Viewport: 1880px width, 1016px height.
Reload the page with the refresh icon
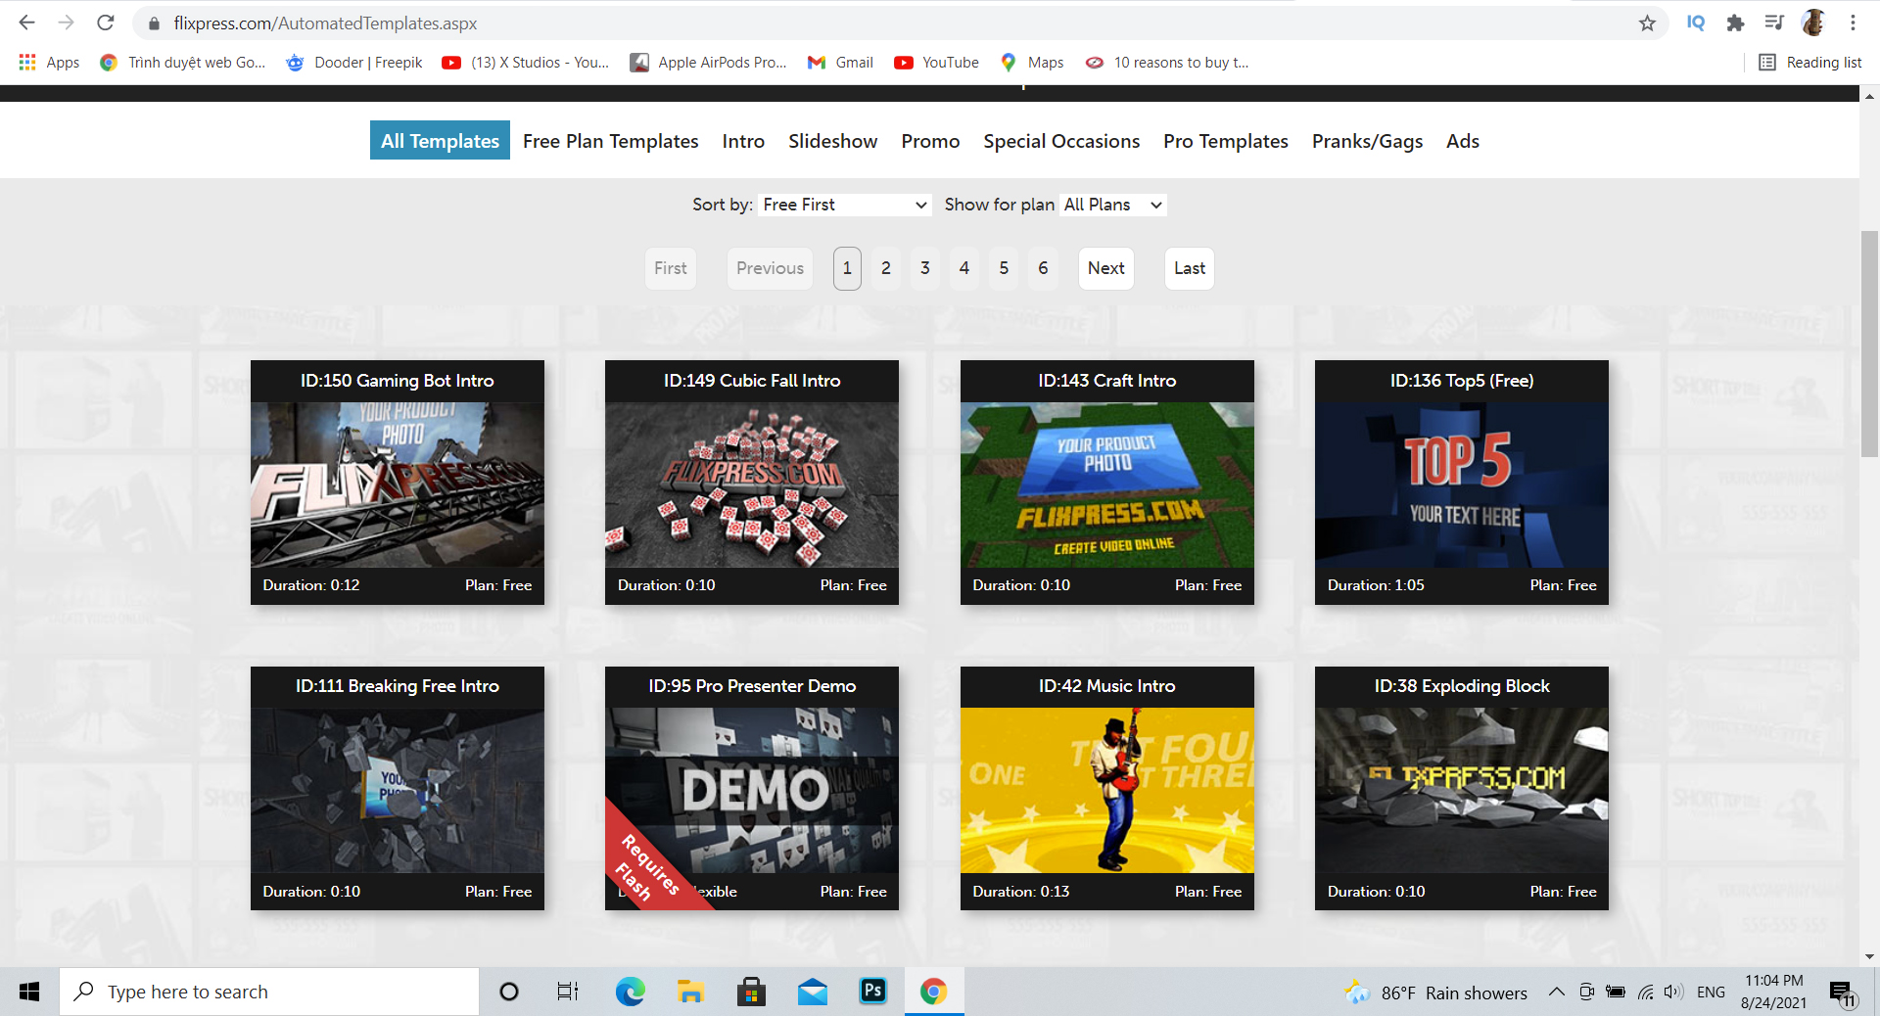pyautogui.click(x=106, y=23)
